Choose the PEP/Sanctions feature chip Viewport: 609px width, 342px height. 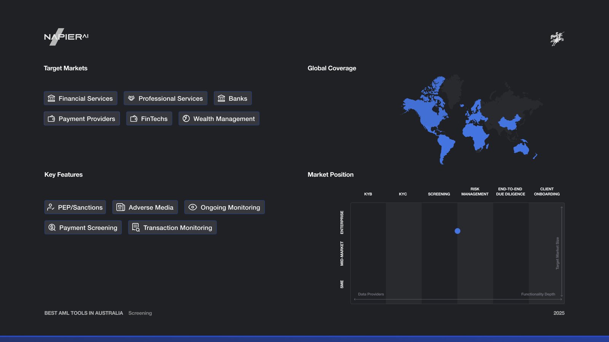point(75,207)
